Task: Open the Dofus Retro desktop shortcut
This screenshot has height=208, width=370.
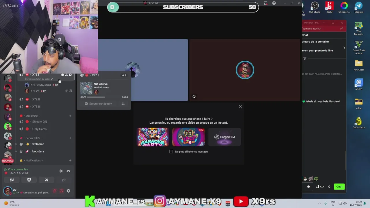Action: [x=359, y=123]
